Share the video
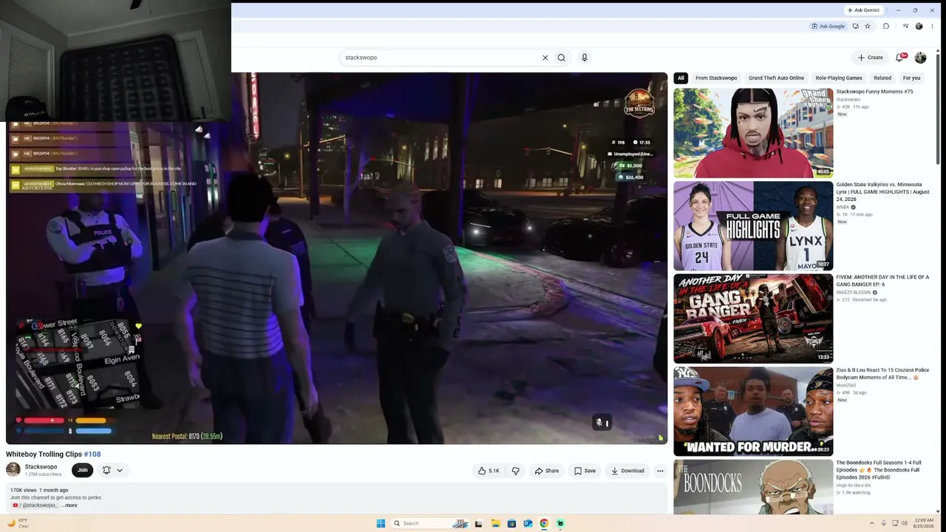Image resolution: width=946 pixels, height=532 pixels. tap(547, 471)
